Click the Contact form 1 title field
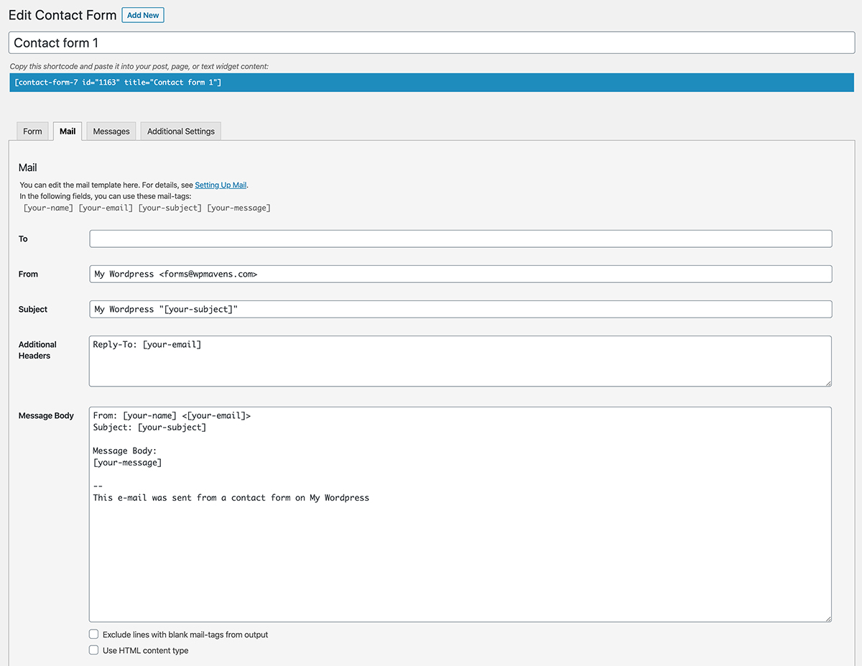The height and width of the screenshot is (666, 862). tap(430, 42)
